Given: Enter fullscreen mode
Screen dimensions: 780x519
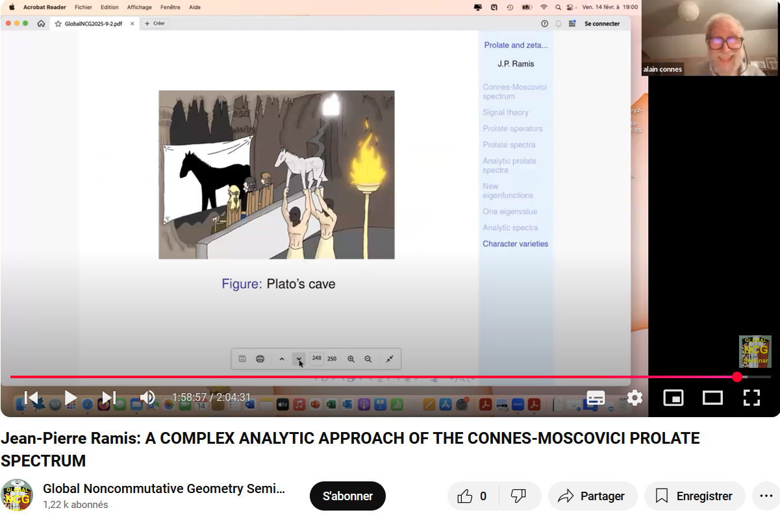Looking at the screenshot, I should click(x=751, y=398).
